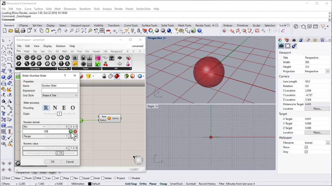
Task: Click the Lock padlock icon
Action: tap(139, 31)
